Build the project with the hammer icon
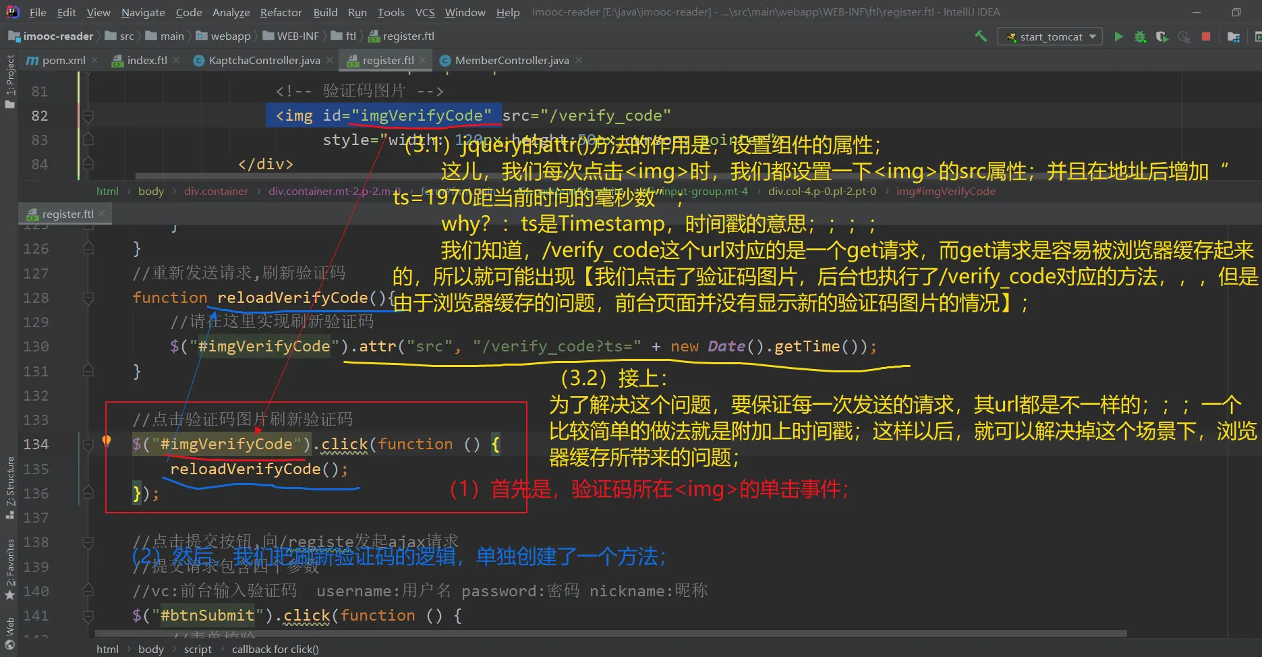This screenshot has width=1262, height=657. (981, 36)
